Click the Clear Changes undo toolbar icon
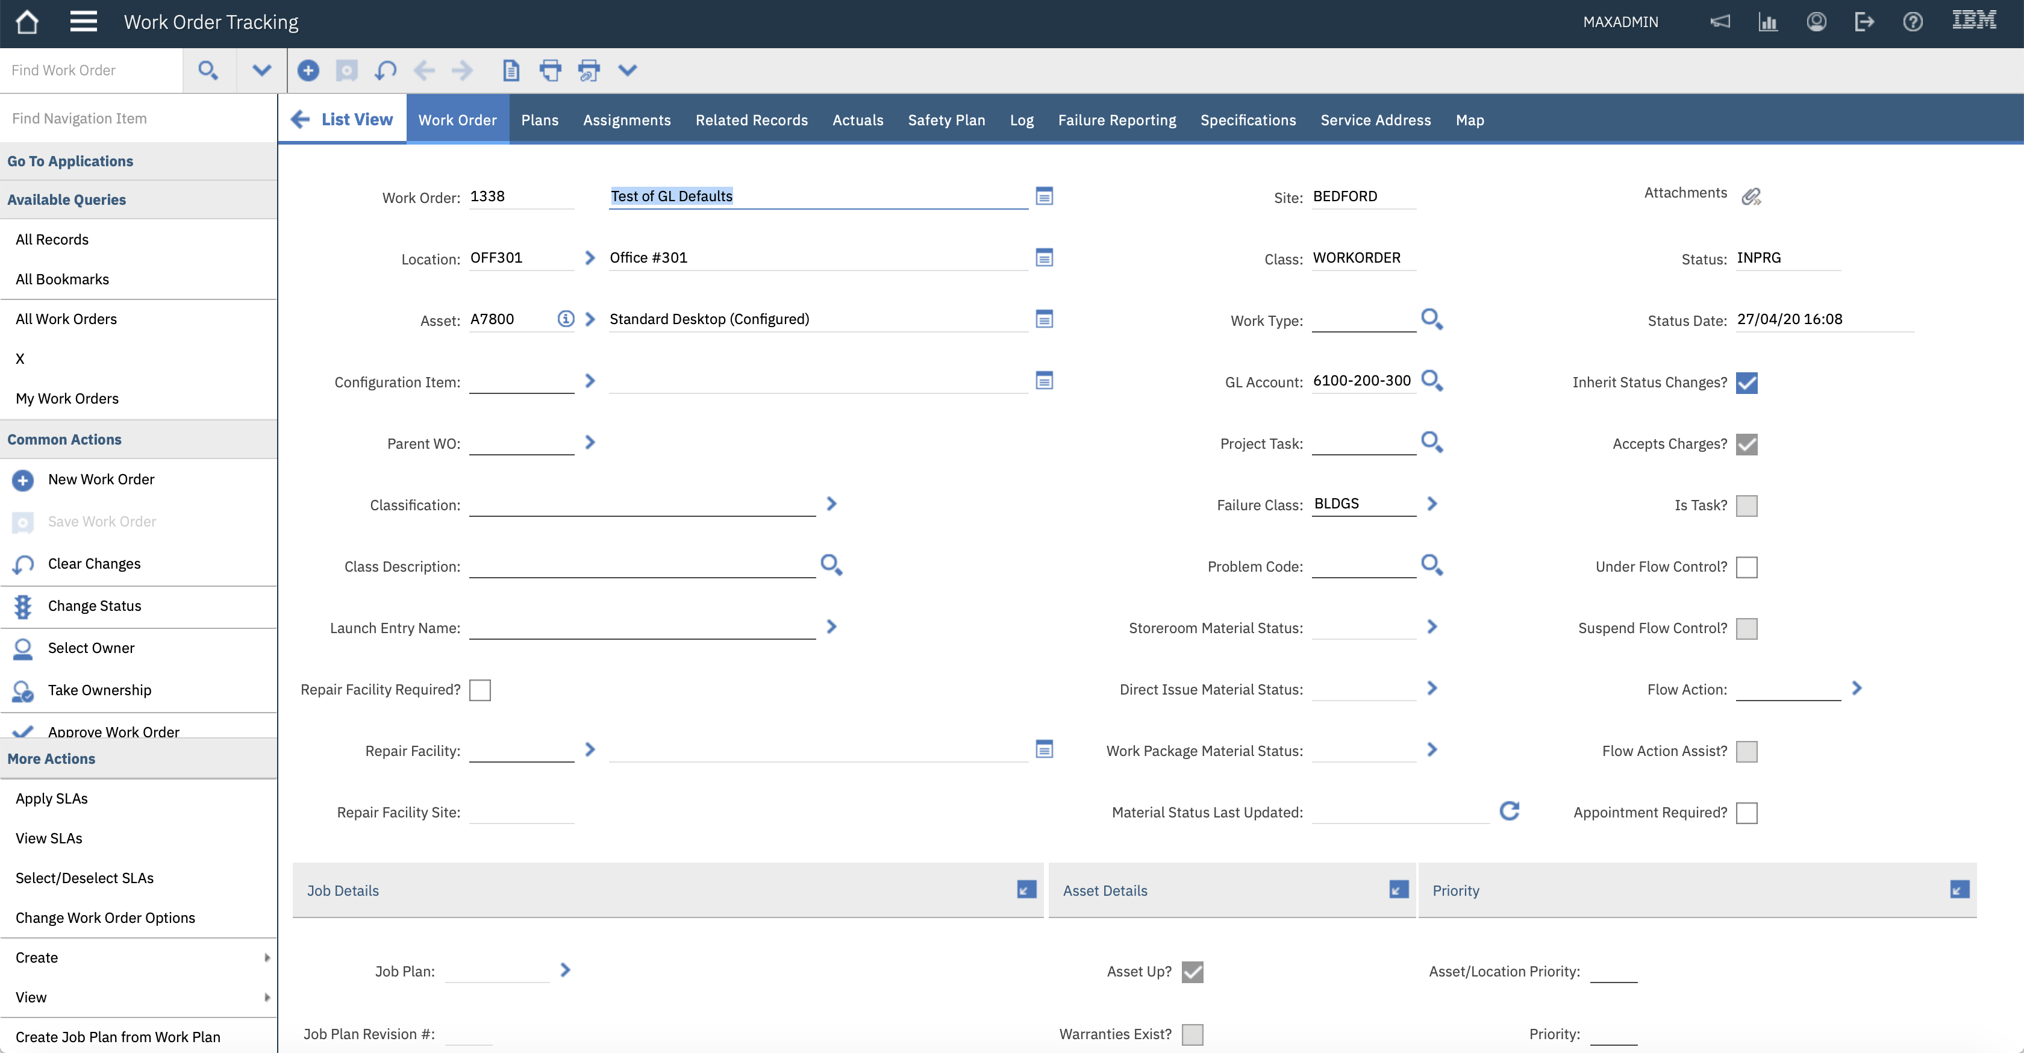Image resolution: width=2024 pixels, height=1053 pixels. pyautogui.click(x=385, y=70)
